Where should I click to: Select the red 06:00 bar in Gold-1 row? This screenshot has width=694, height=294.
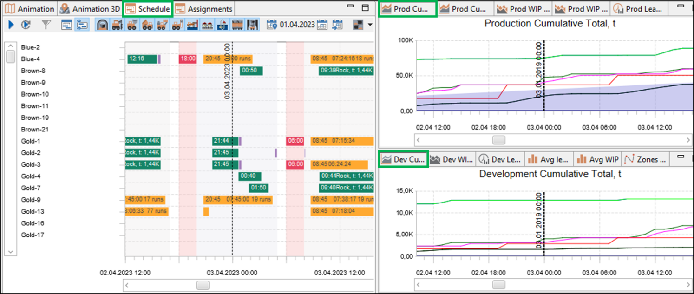click(295, 141)
